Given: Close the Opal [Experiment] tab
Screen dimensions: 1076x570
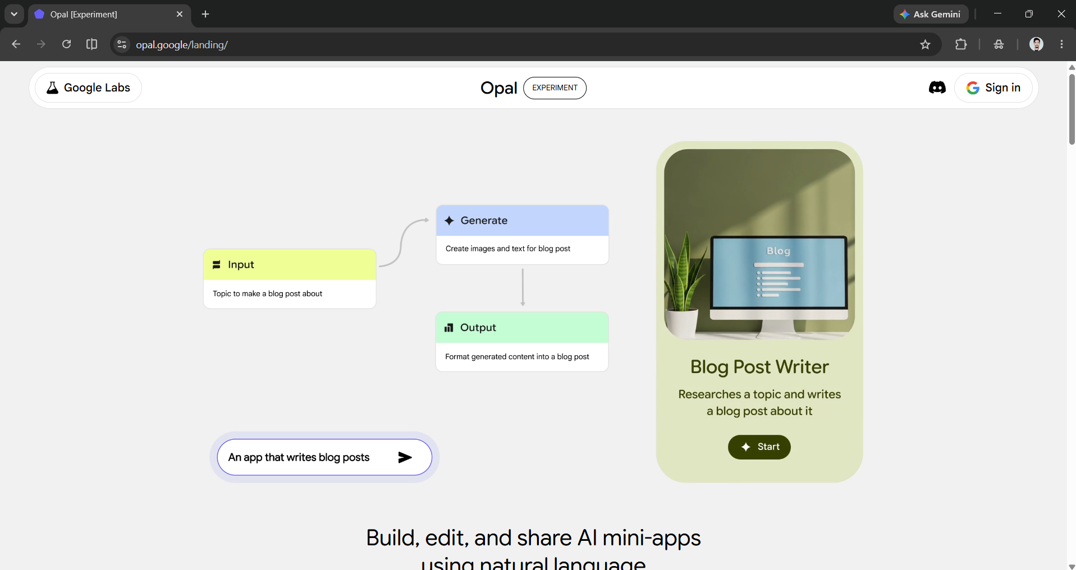Looking at the screenshot, I should click(x=180, y=14).
